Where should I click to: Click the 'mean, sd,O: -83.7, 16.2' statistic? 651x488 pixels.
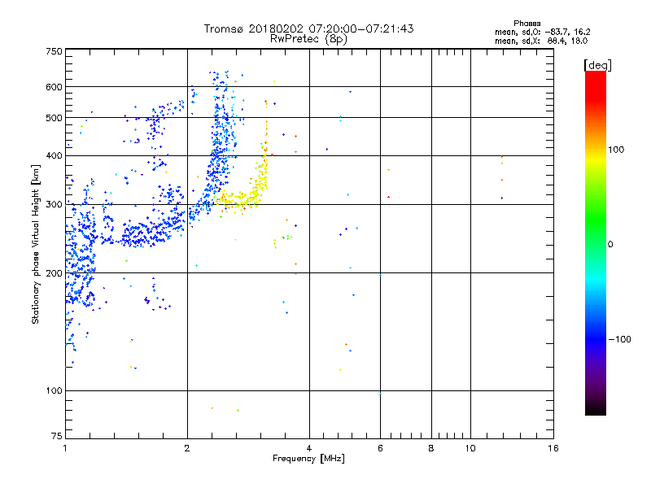tap(542, 32)
